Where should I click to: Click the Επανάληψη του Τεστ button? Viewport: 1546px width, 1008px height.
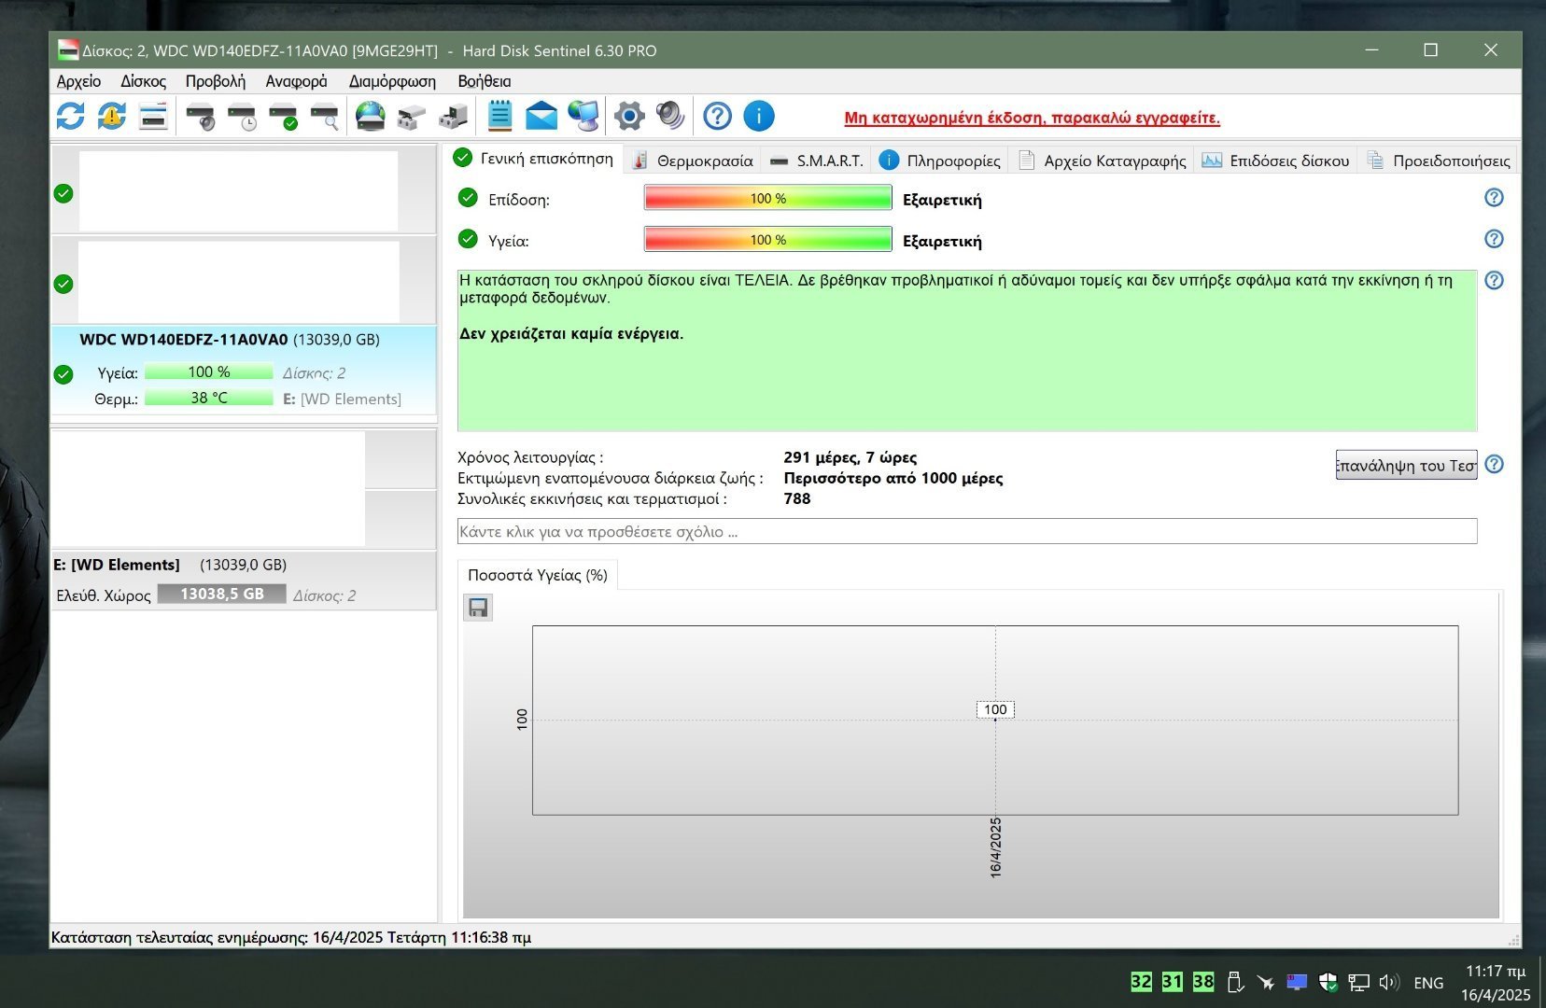point(1406,465)
